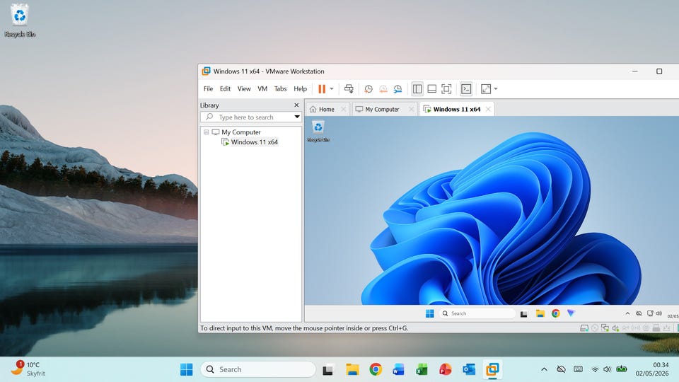The width and height of the screenshot is (679, 382).
Task: Open the Tabs menu
Action: pos(280,88)
